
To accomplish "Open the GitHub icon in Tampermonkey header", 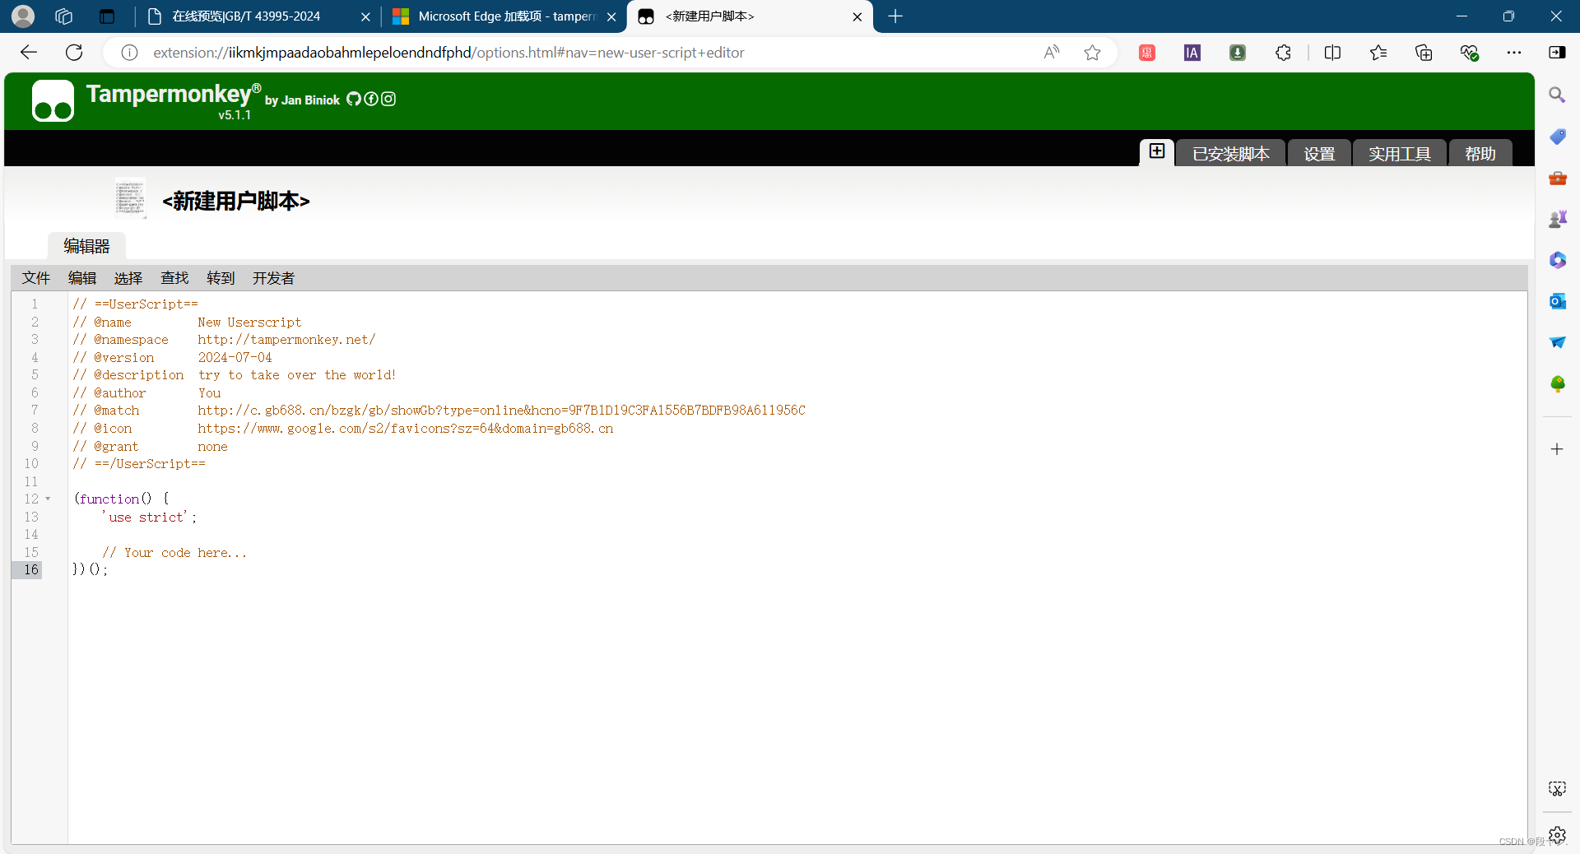I will click(x=354, y=99).
